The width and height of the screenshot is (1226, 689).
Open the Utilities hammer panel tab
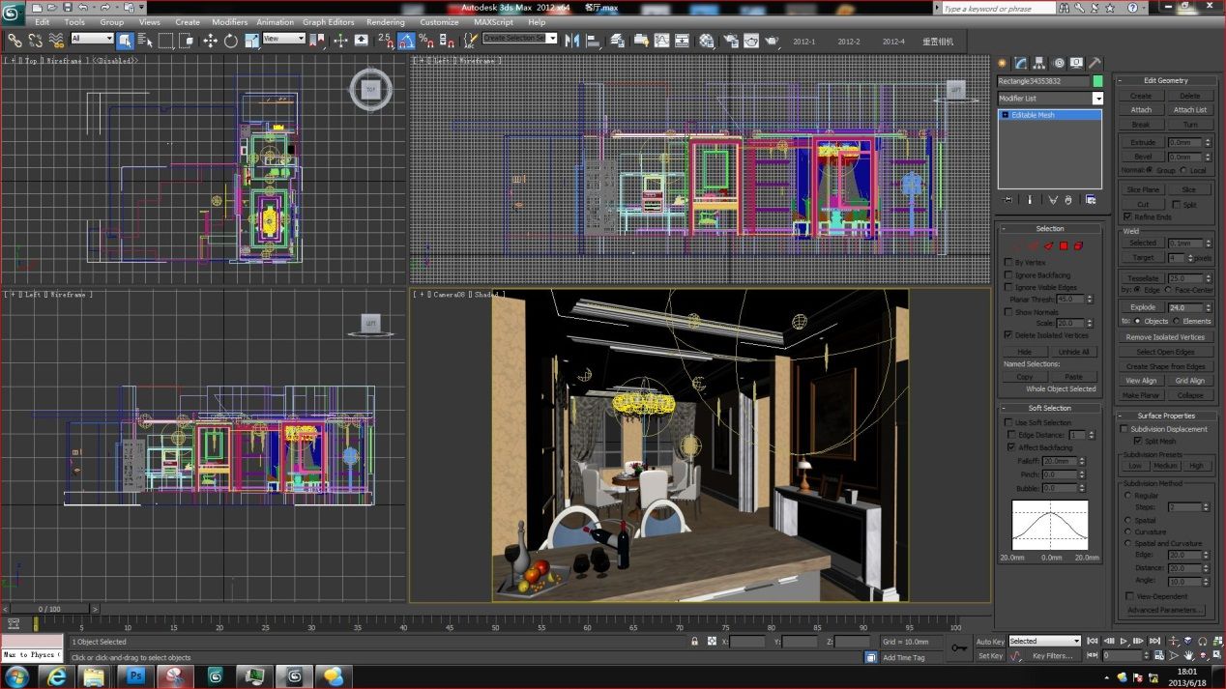(x=1095, y=63)
